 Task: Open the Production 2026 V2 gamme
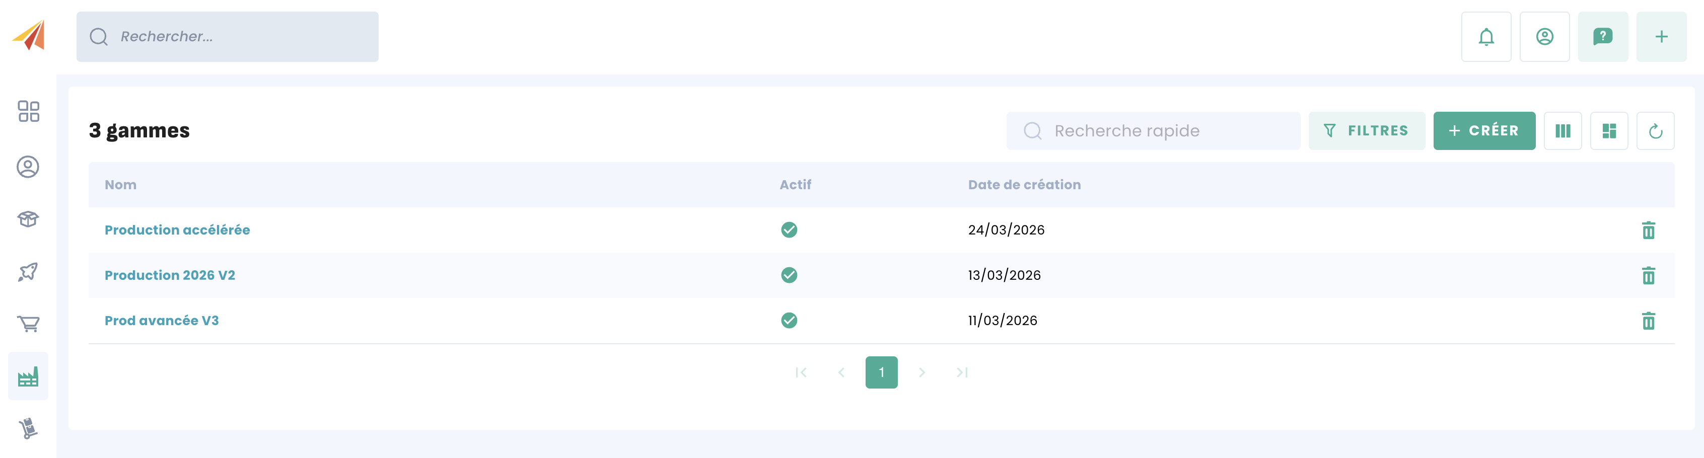tap(170, 275)
